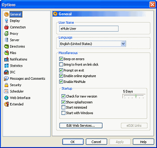Open the Connection options page
Image resolution: width=157 pixels, height=148 pixels.
coord(18,27)
